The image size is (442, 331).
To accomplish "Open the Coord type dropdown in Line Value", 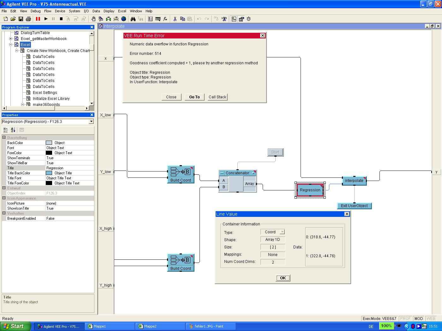I will click(282, 232).
